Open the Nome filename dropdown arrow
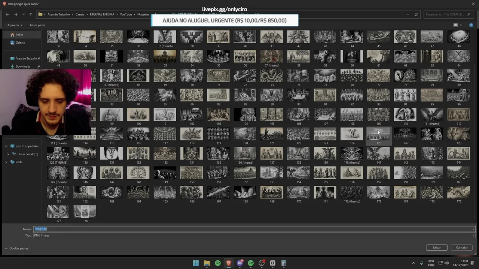 click(x=473, y=229)
